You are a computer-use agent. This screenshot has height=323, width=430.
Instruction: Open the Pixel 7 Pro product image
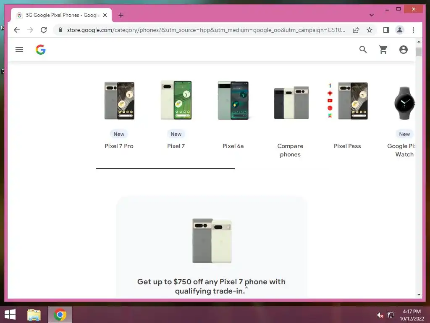coord(119,101)
